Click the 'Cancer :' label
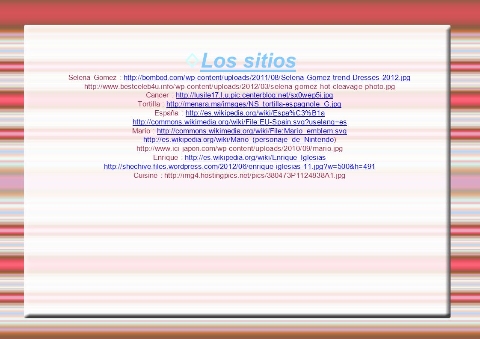 point(160,95)
